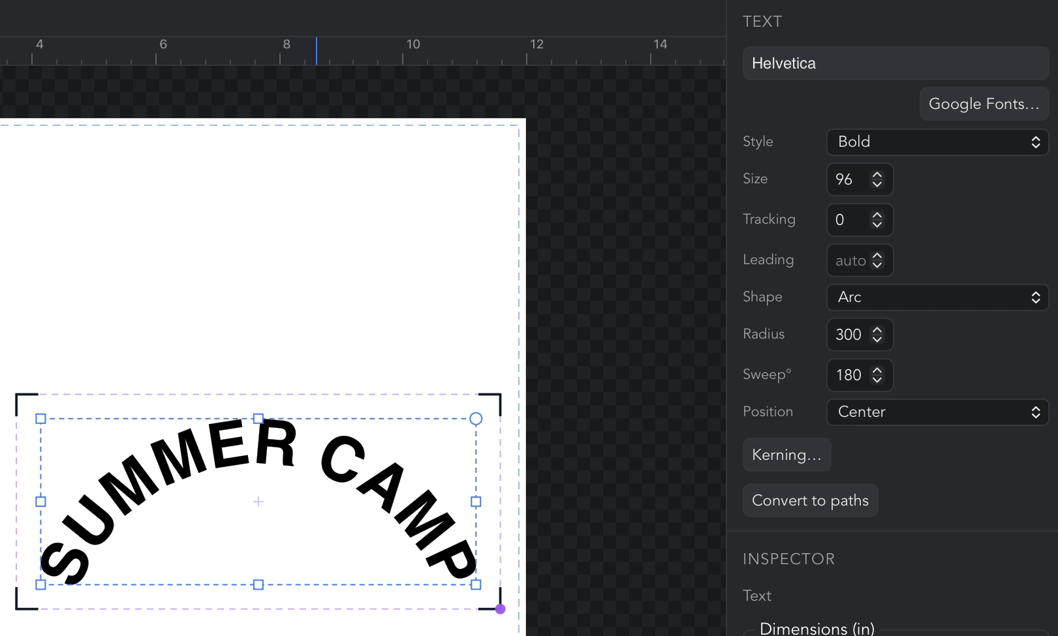
Task: Click the Radius stepper arrows
Action: click(x=877, y=335)
